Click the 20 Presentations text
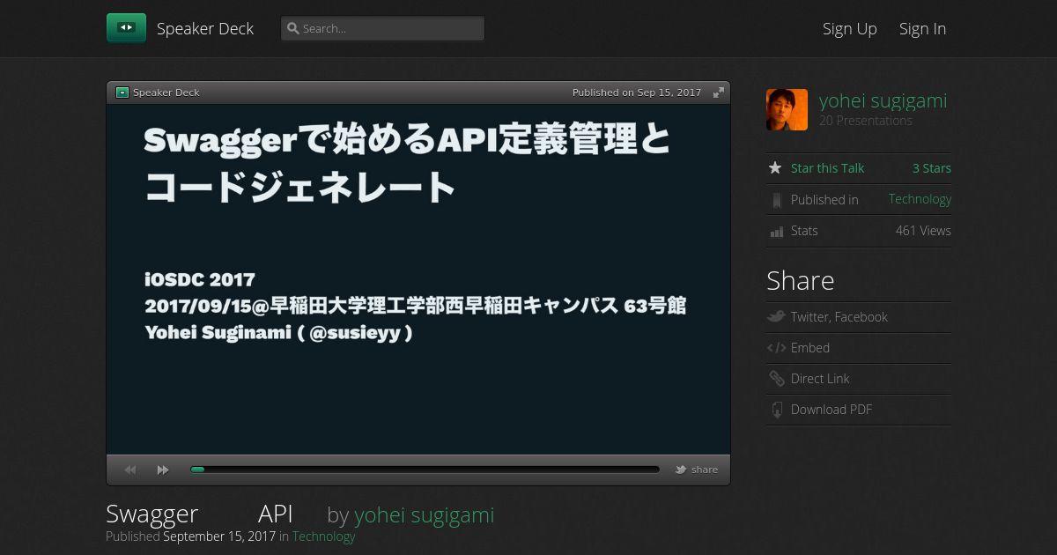 coord(866,121)
